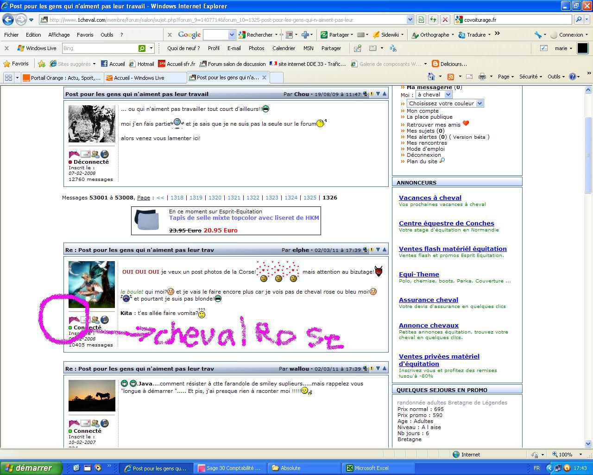This screenshot has height=475, width=593.
Task: Click the browser Back arrow button
Action: [8, 19]
